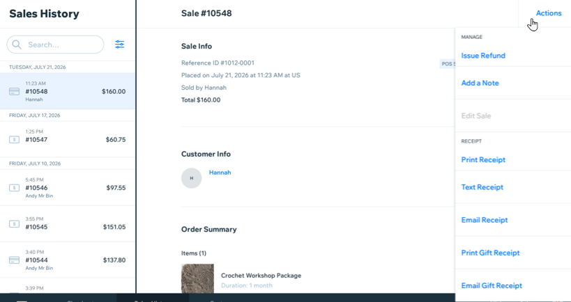Select Print Receipt from Actions menu
Screen dimensions: 571x302
[483, 159]
